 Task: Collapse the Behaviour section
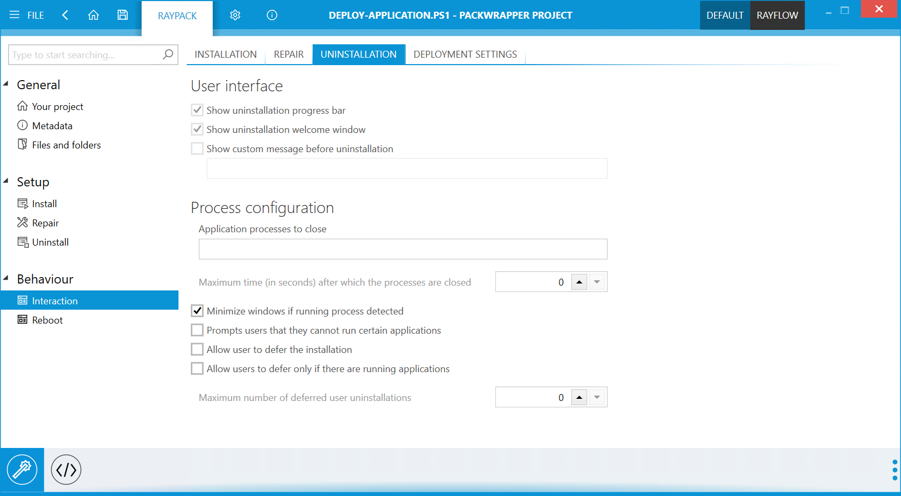(6, 278)
